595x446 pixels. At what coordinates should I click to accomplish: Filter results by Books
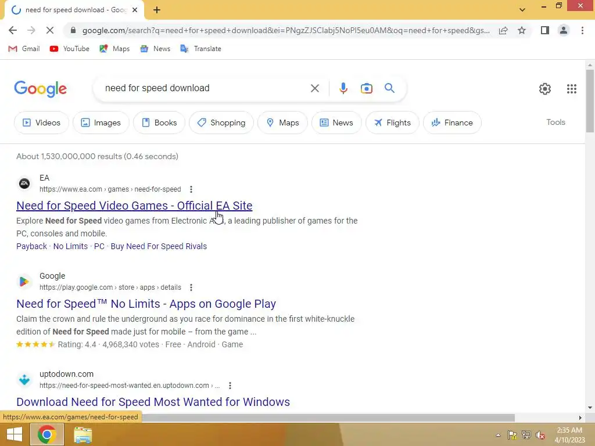[x=159, y=123]
